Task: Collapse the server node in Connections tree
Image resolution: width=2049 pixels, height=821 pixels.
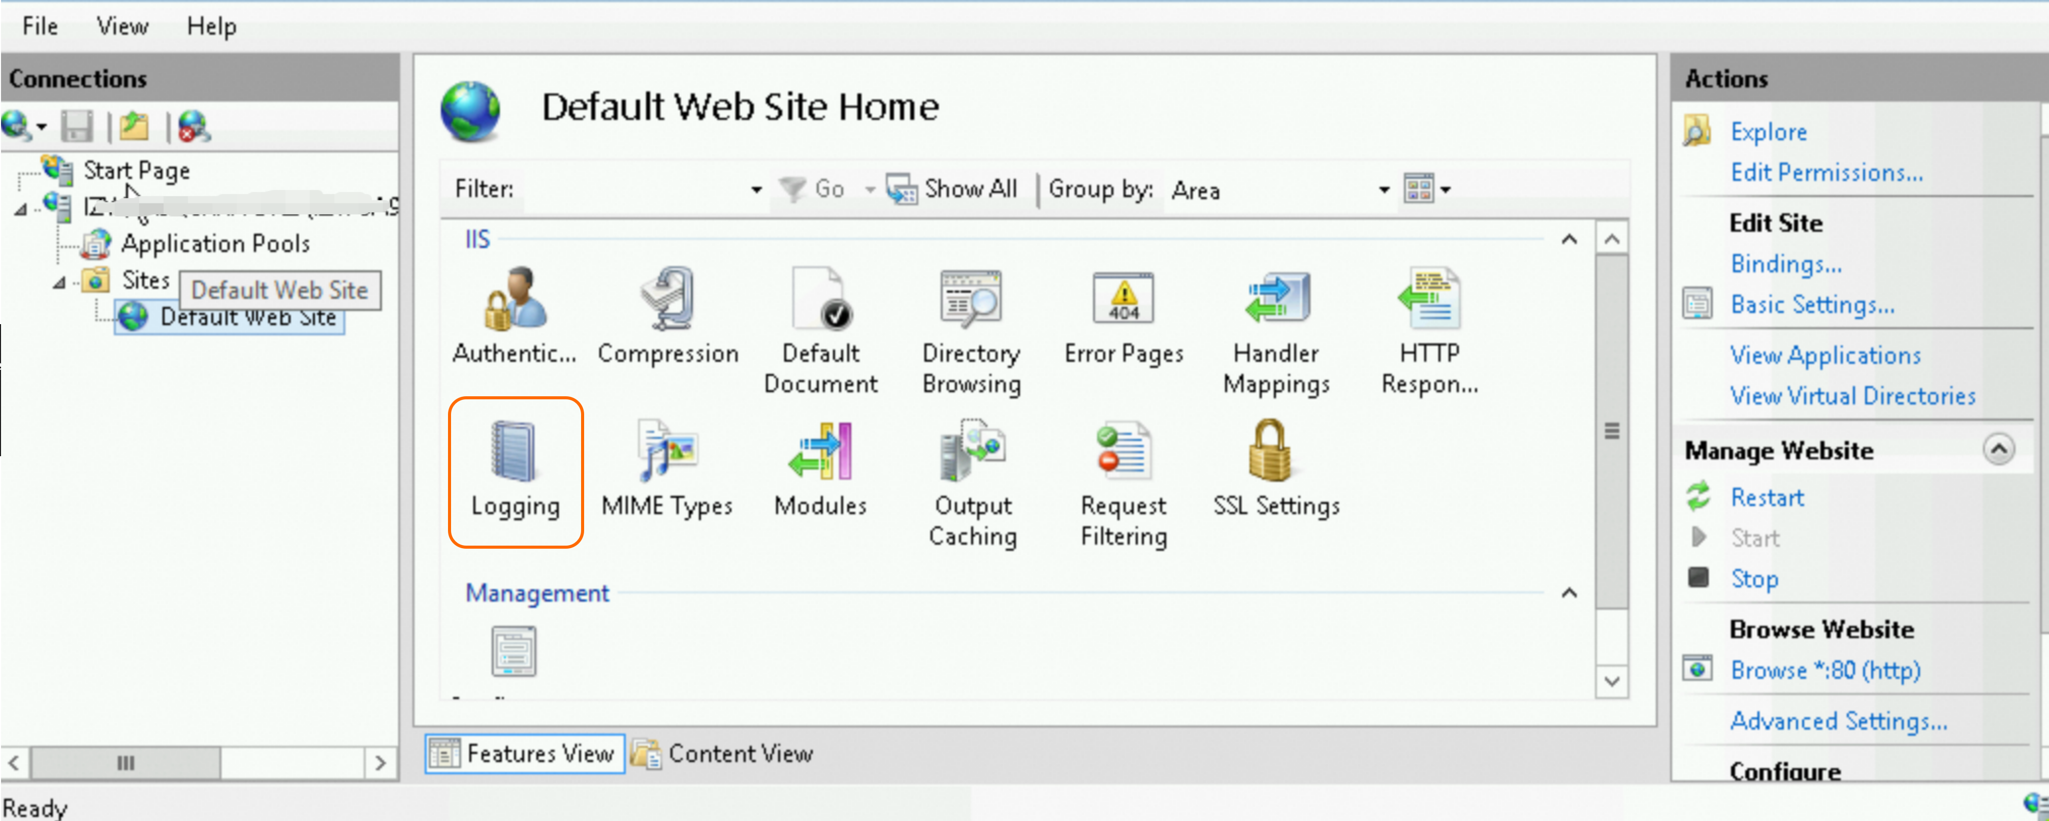Action: 20,209
